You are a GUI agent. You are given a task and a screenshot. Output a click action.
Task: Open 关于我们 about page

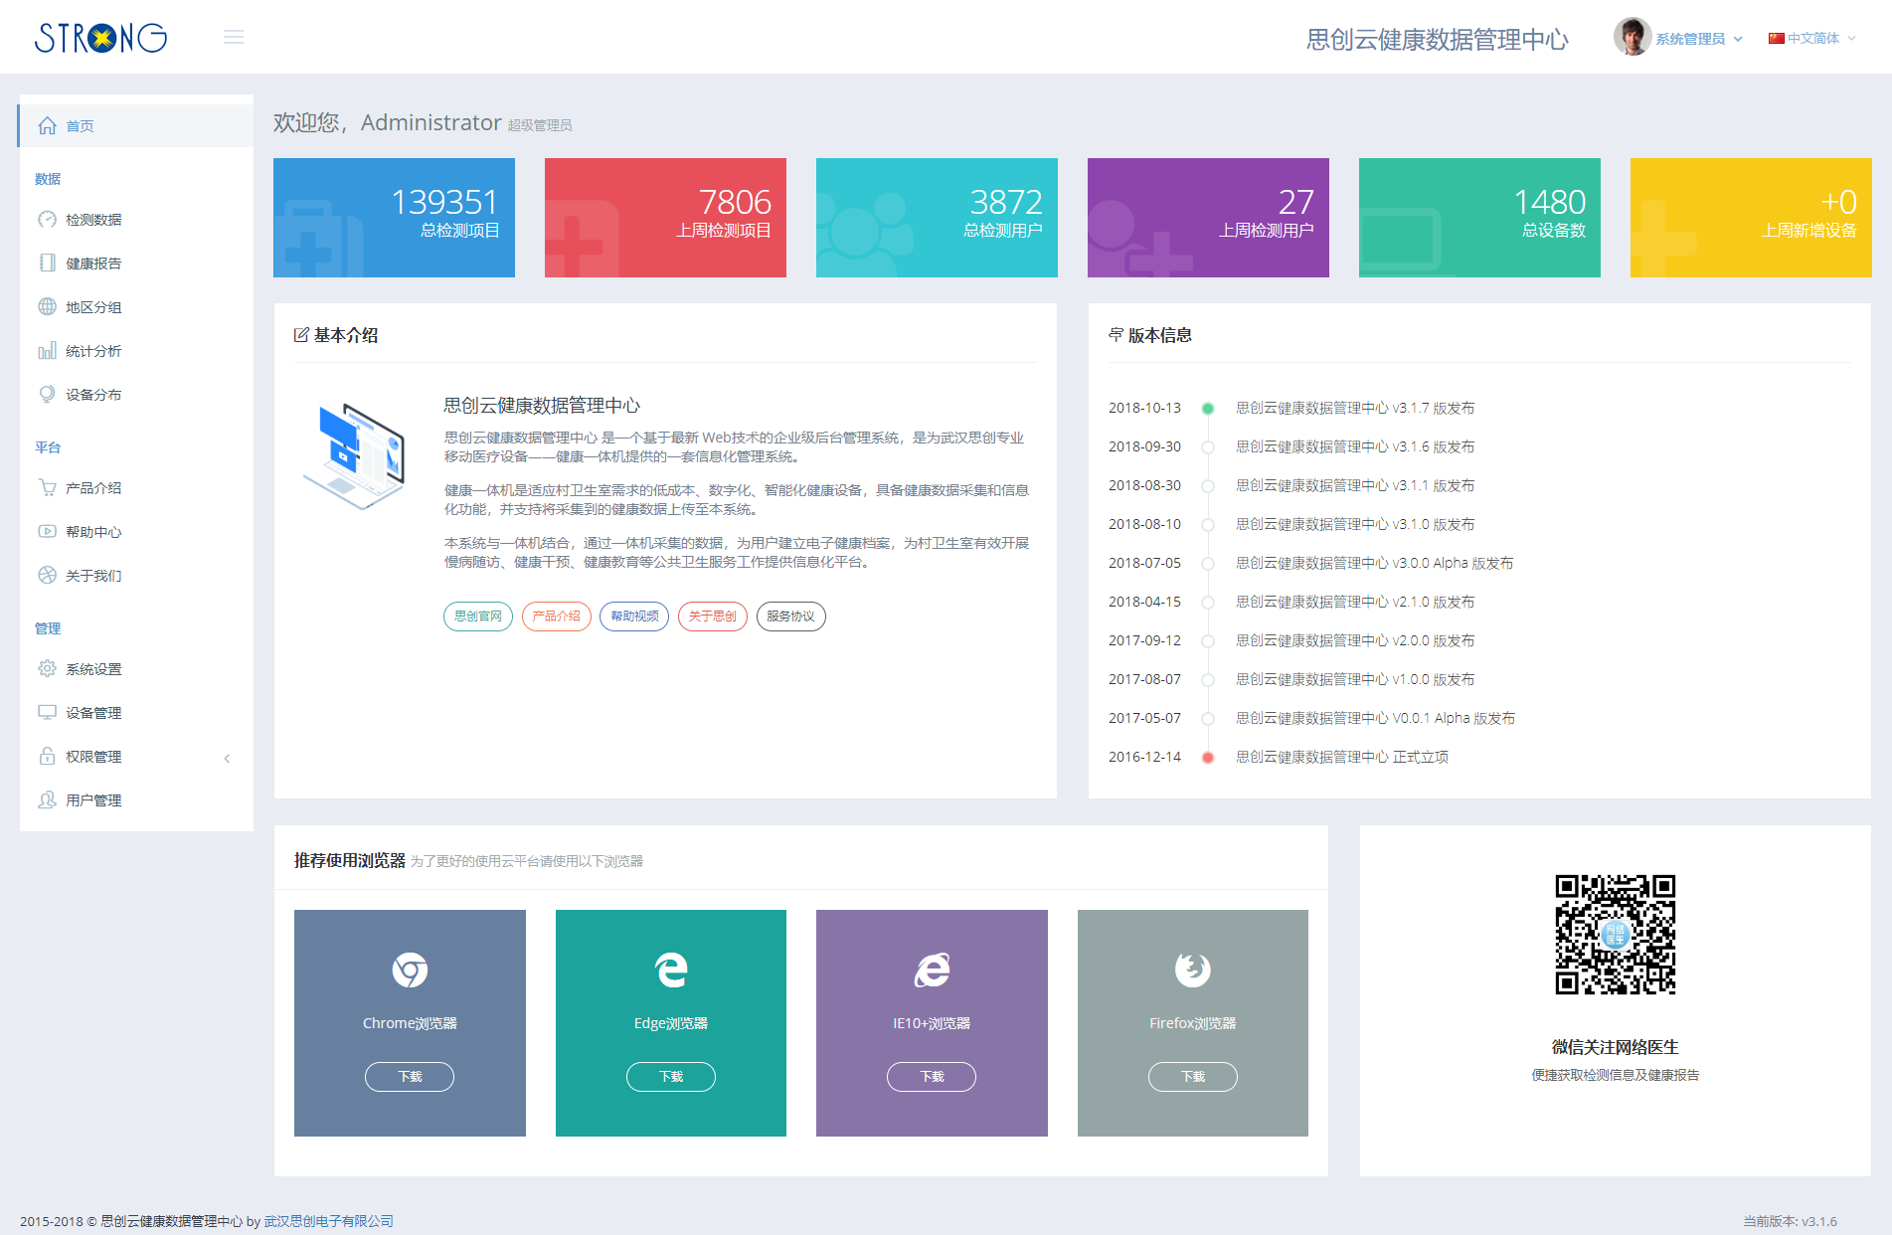(x=93, y=575)
